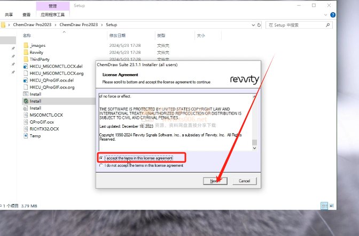Open Explorer help question mark icon
Viewport: 359px width, 236px height.
(333, 15)
